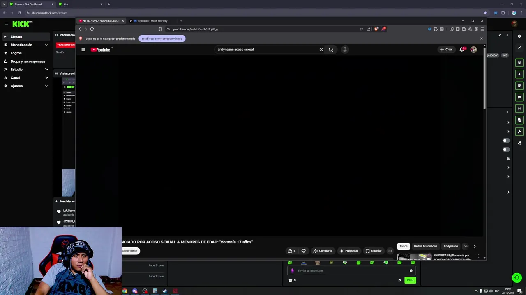Like the YouTube video

pos(292,251)
